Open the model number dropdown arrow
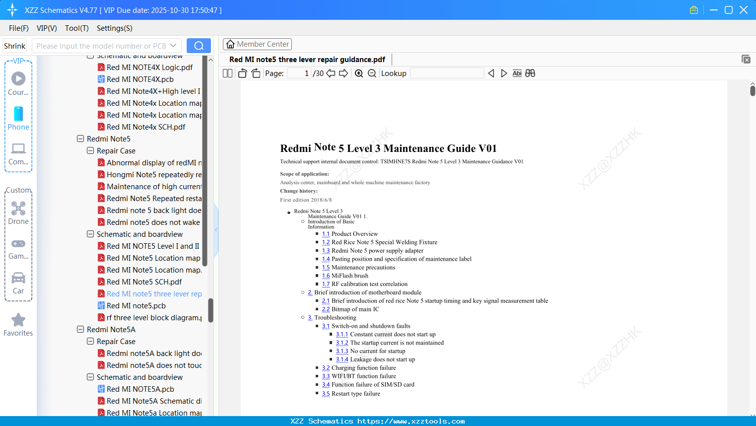The width and height of the screenshot is (756, 426). (173, 46)
